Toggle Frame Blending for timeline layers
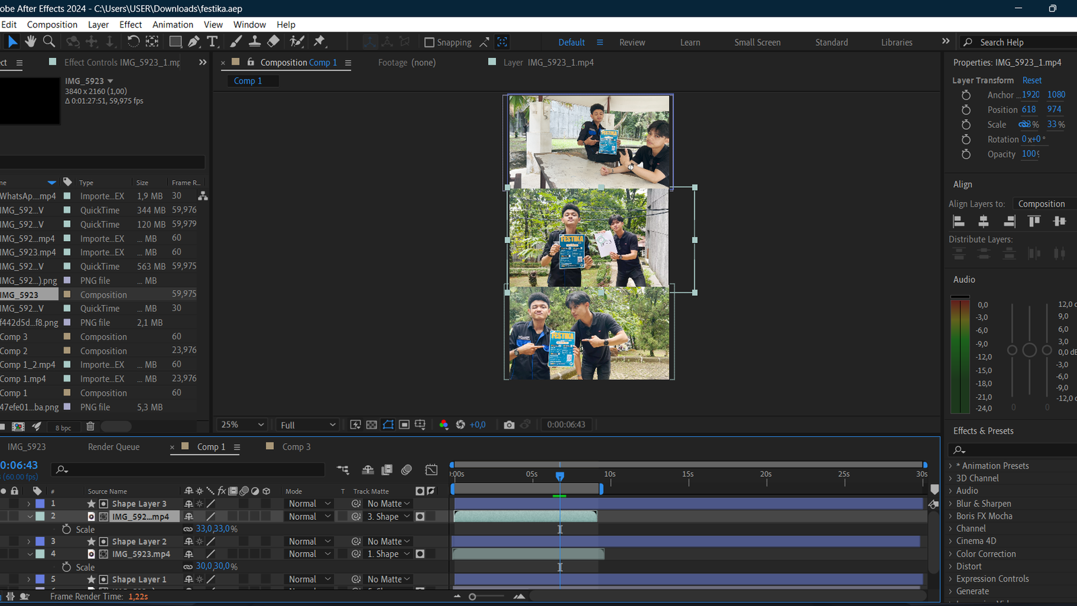The image size is (1077, 606). (x=387, y=470)
